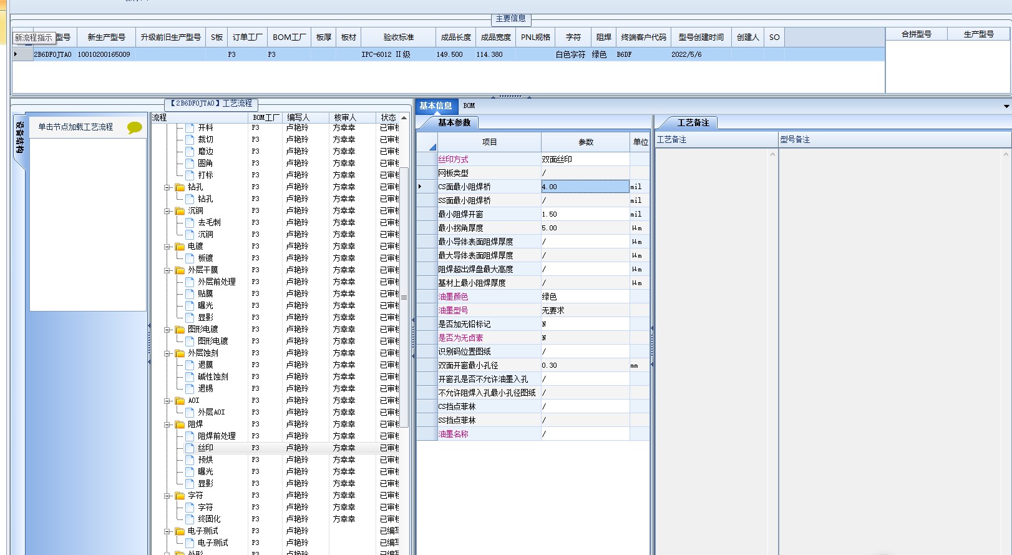The height and width of the screenshot is (555, 1012).
Task: Collapse the 钻孔 folder node
Action: click(167, 187)
